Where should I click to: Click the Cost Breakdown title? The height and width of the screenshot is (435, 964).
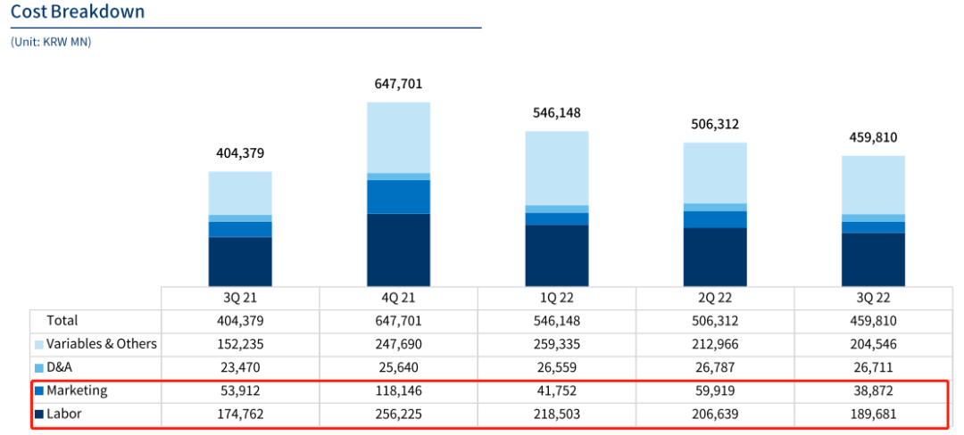(78, 12)
